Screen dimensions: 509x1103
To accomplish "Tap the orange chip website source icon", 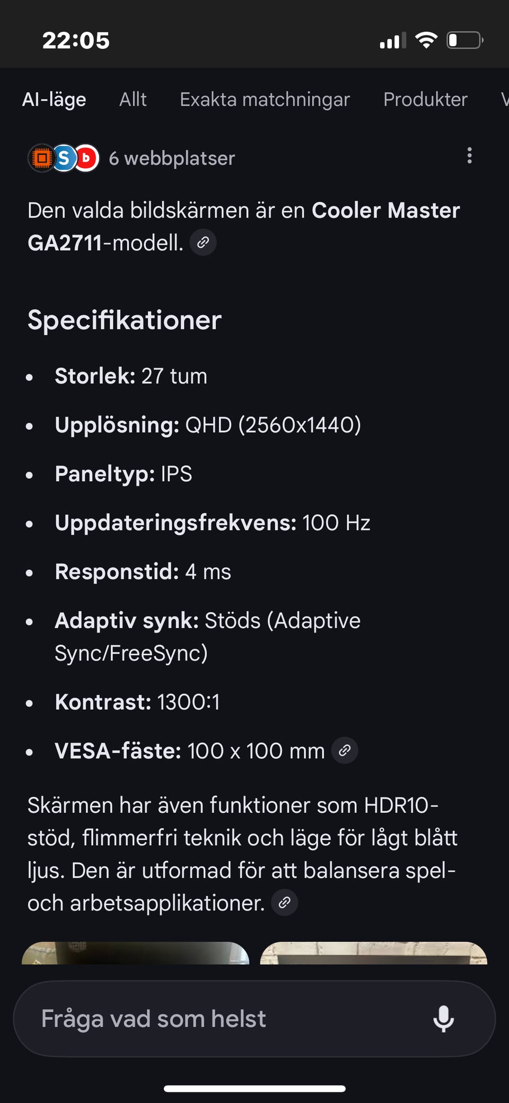I will pos(41,158).
